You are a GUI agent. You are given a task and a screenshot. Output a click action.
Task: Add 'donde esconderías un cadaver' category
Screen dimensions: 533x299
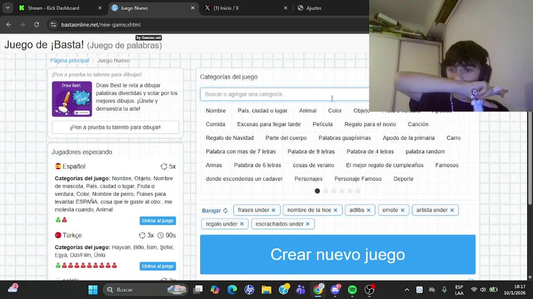tap(244, 179)
